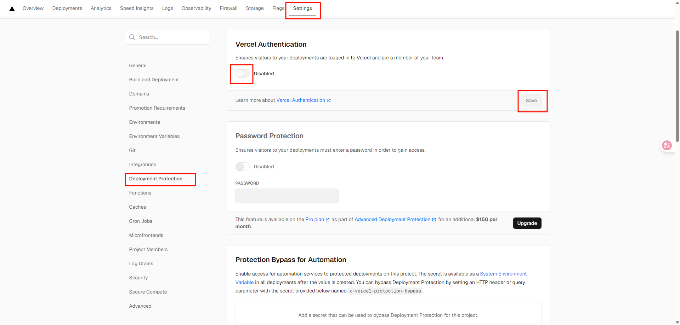
Task: Go to Speed Insights tab
Action: click(x=137, y=8)
